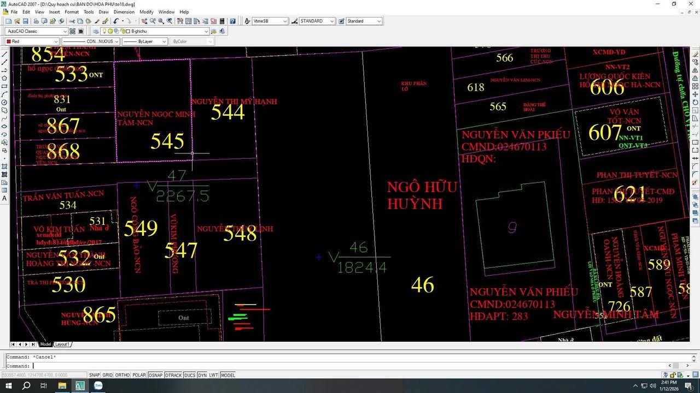This screenshot has height=393, width=700.
Task: Expand the B-ghichu layer dropdown
Action: click(x=206, y=32)
